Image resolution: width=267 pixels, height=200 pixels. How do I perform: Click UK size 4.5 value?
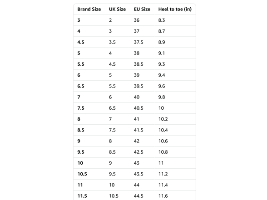[112, 64]
